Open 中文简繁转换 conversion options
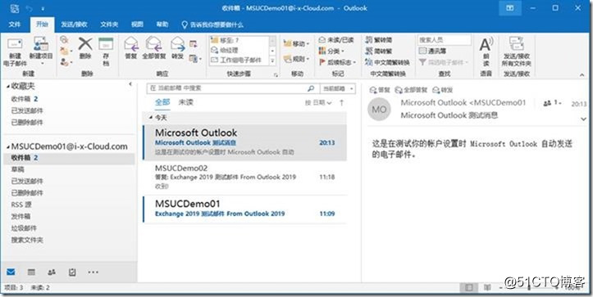Viewport: 593px width, 297px height. click(x=388, y=62)
